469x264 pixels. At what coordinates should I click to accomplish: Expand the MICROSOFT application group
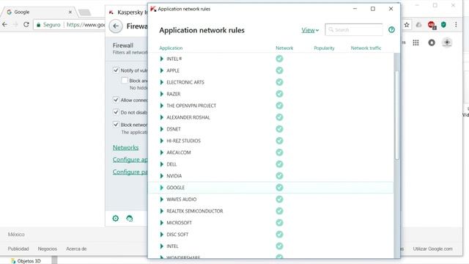click(162, 223)
